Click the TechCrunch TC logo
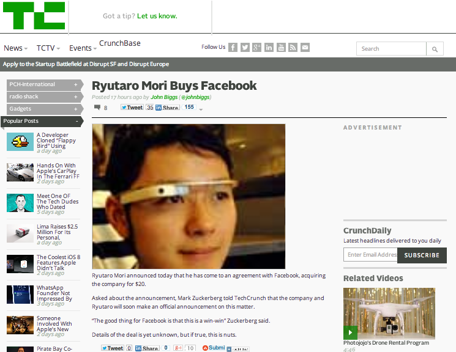 33,16
